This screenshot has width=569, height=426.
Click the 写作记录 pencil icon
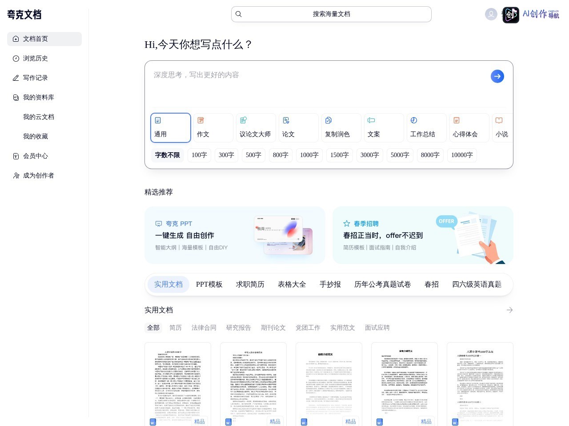click(16, 78)
